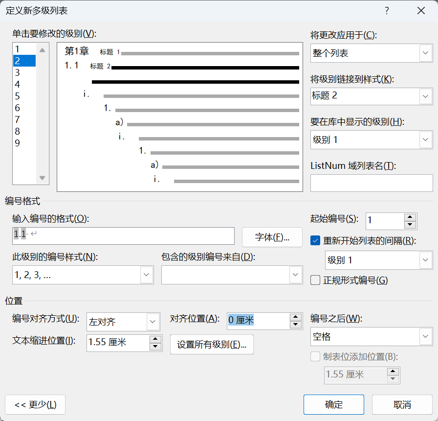The image size is (438, 421).
Task: Click the 文本缩进位置 value field
Action: [x=118, y=343]
